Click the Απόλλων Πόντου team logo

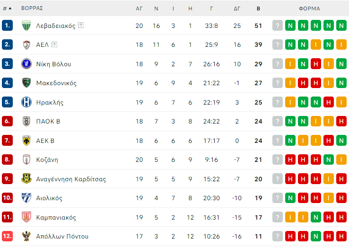[x=26, y=236]
